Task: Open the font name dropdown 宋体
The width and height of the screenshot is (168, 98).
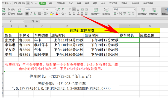Action: pyautogui.click(x=44, y=9)
